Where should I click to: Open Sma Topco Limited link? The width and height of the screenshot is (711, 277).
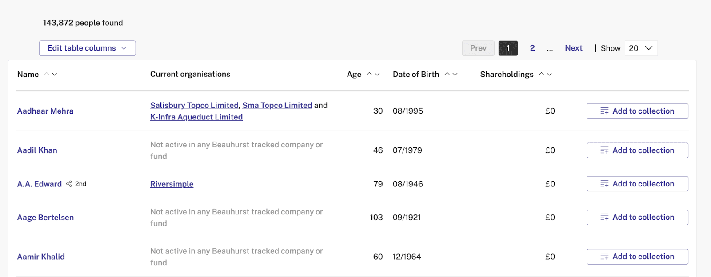click(277, 105)
